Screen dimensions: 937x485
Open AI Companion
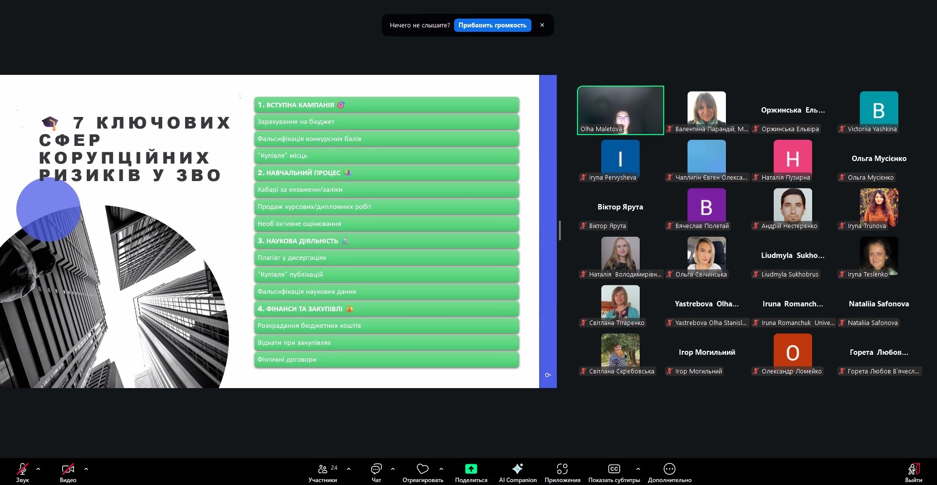[517, 472]
